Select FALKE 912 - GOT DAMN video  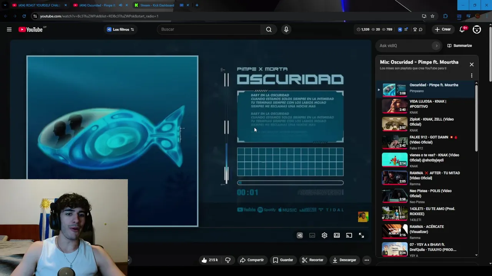(x=426, y=142)
